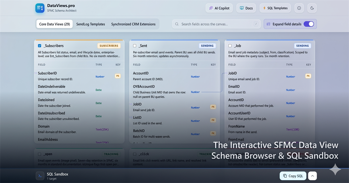Focus the Search fields across the canvas box

pyautogui.click(x=217, y=24)
